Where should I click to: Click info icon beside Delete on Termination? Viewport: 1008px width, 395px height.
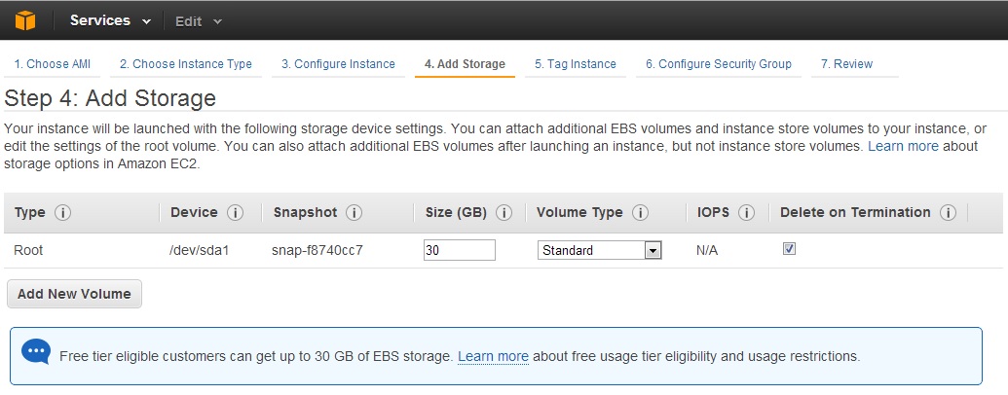tap(948, 213)
